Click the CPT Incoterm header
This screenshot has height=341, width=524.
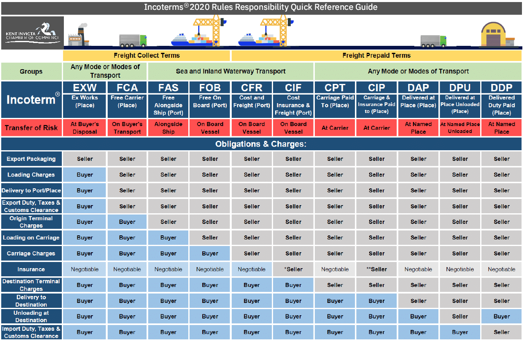[x=335, y=88]
